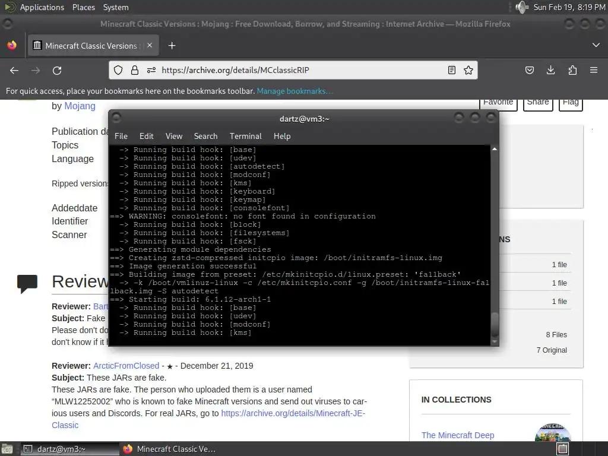Click the 7 Original entry

[x=552, y=350]
